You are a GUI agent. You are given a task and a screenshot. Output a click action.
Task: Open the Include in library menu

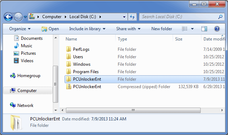click(x=87, y=29)
